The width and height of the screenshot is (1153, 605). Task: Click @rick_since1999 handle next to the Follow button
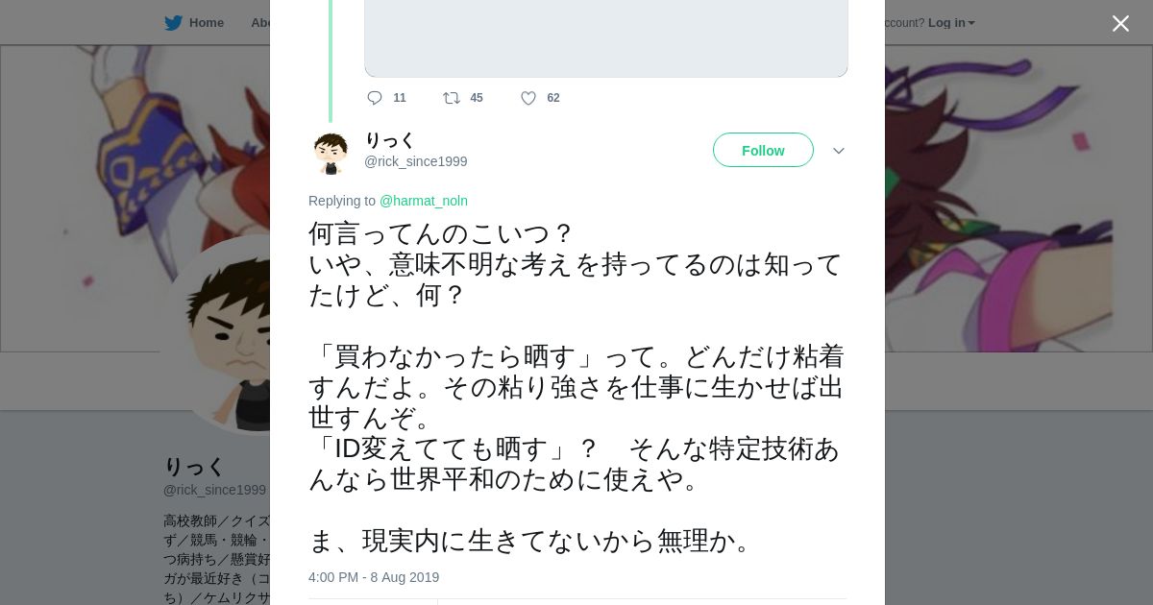pyautogui.click(x=416, y=161)
